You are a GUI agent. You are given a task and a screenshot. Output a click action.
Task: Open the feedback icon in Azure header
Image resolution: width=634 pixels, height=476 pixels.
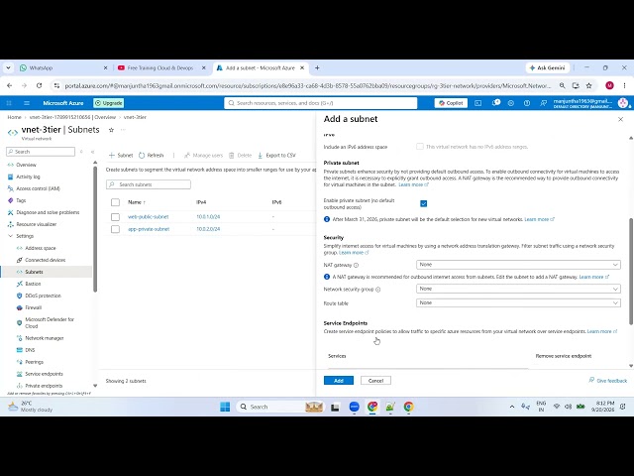[x=543, y=103]
